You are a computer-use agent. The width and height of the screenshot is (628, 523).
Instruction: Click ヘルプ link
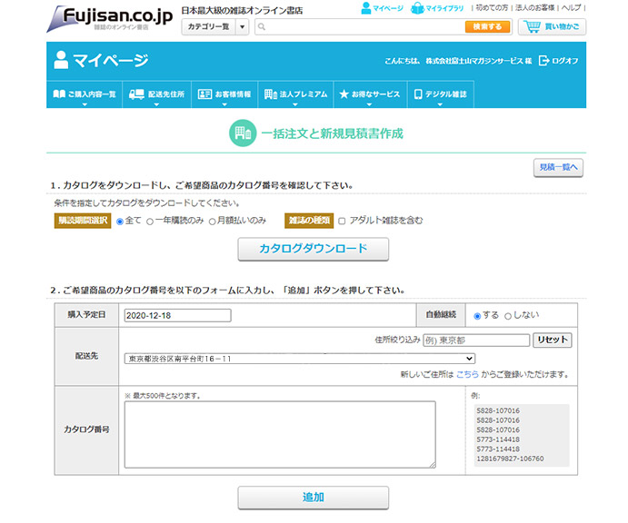tap(571, 8)
